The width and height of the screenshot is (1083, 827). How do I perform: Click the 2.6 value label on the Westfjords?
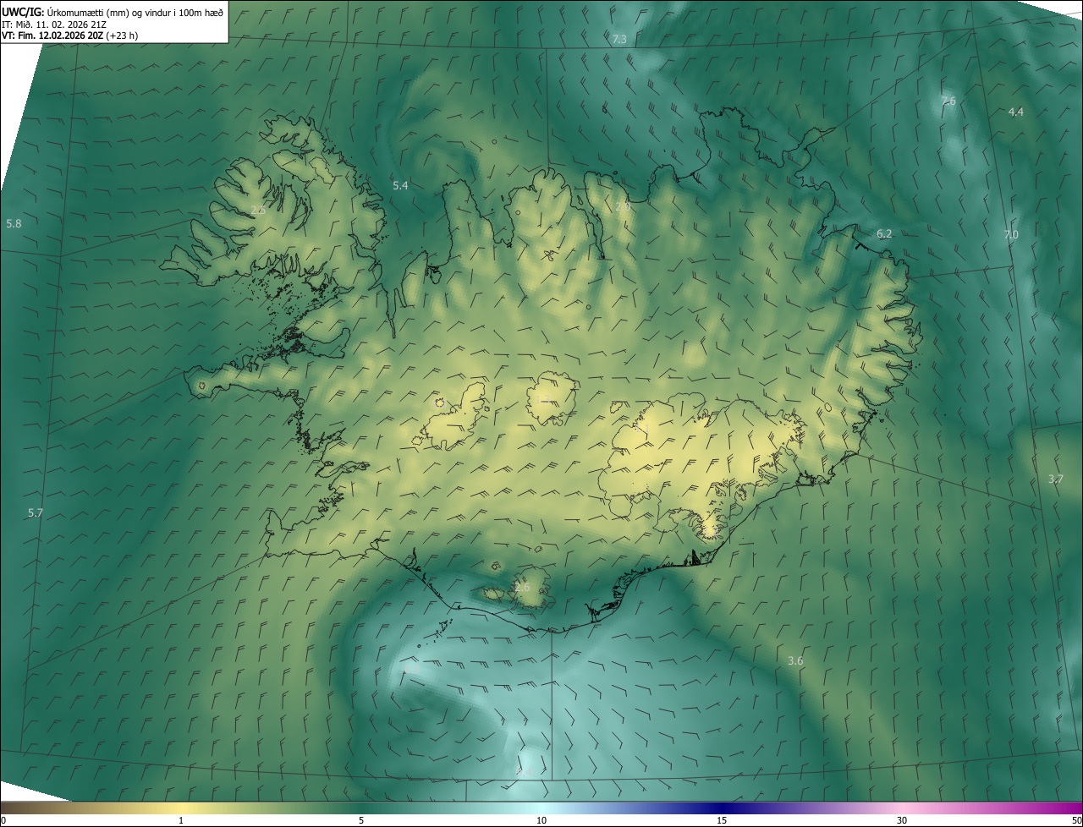[259, 210]
